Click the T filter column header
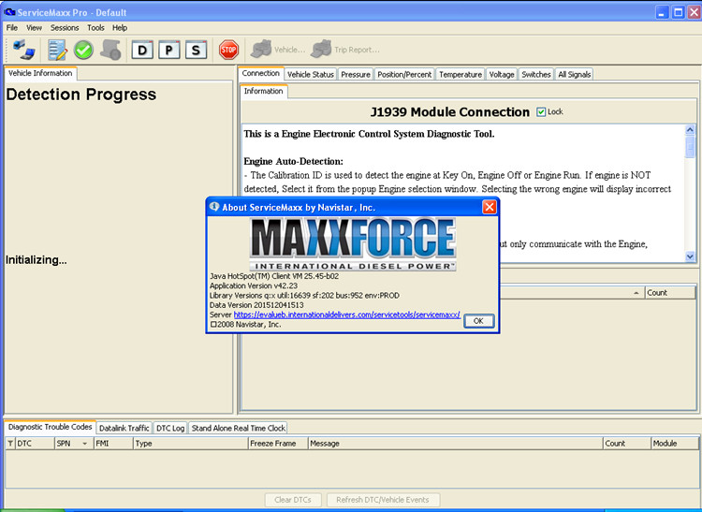702x512 pixels. coord(10,444)
